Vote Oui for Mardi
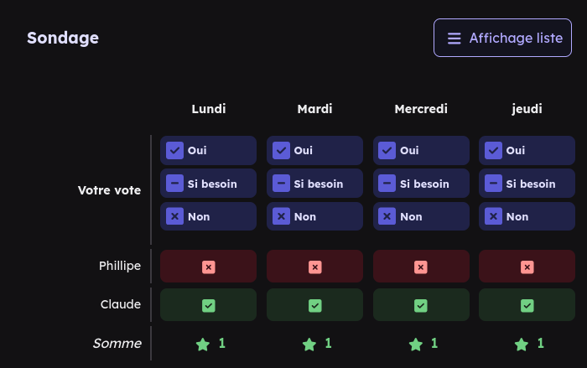587x368 pixels. tap(314, 151)
